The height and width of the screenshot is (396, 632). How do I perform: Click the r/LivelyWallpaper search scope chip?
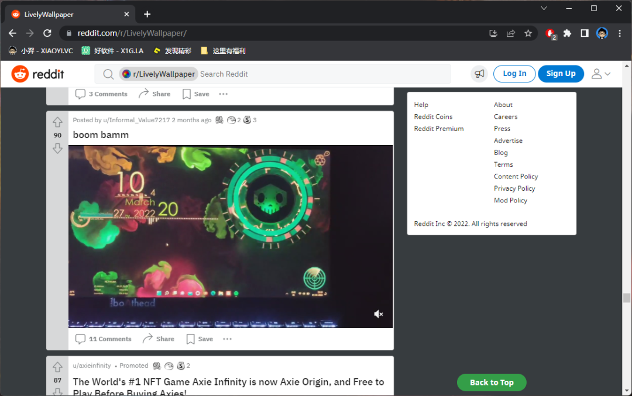pos(159,74)
